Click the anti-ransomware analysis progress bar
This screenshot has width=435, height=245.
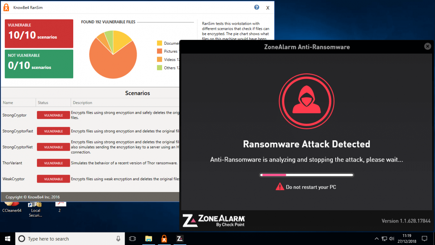[x=306, y=175]
